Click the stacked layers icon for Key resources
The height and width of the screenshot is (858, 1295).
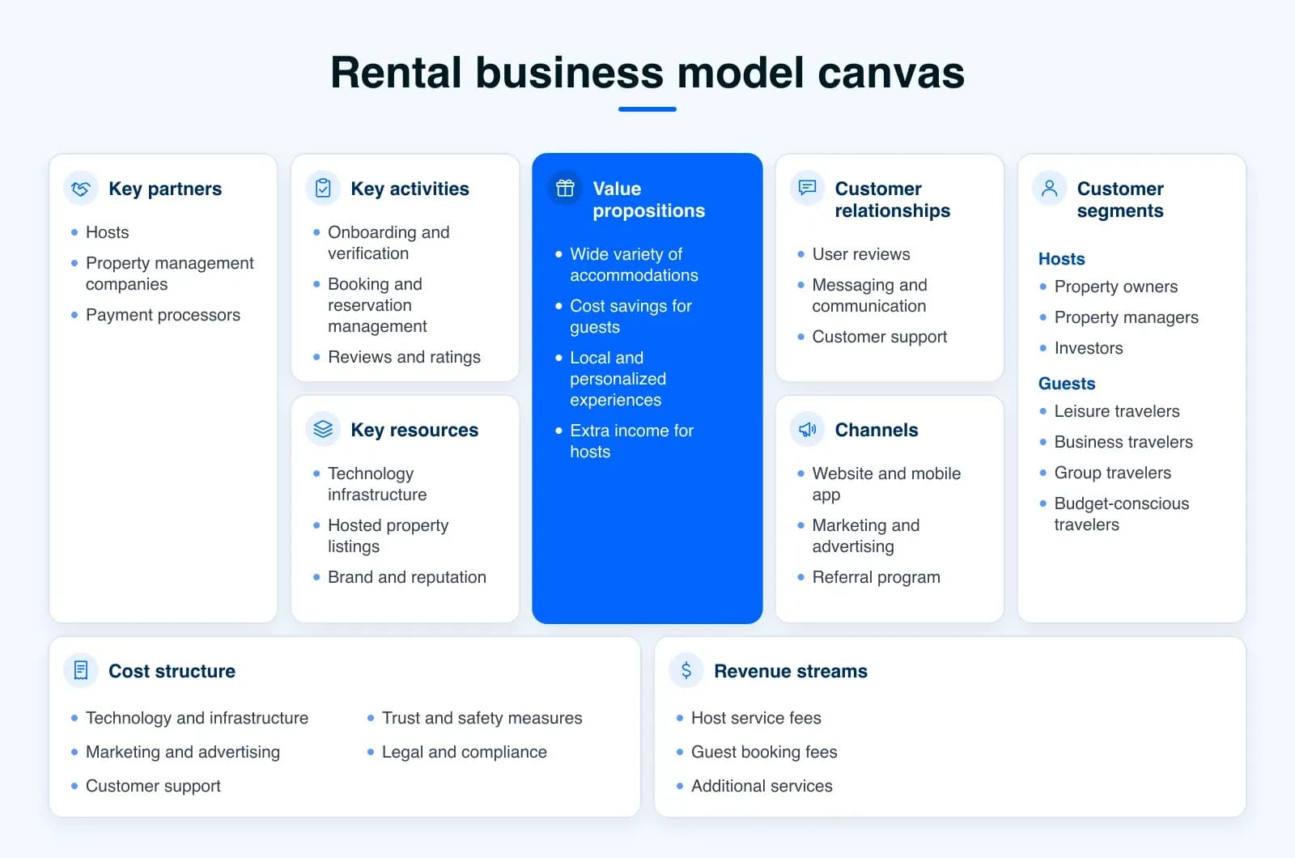pyautogui.click(x=323, y=429)
